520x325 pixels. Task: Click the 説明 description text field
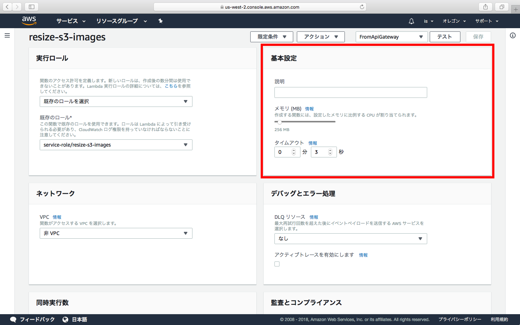point(350,92)
